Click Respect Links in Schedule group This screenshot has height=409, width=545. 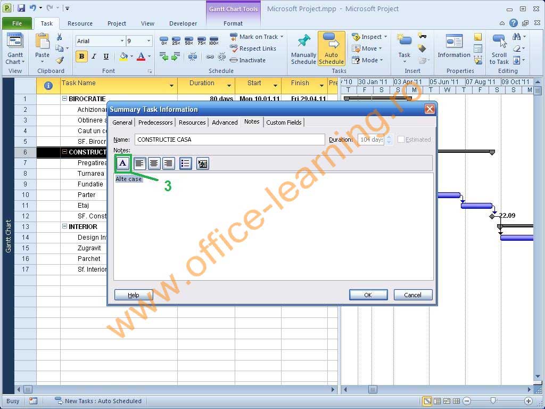click(x=253, y=48)
